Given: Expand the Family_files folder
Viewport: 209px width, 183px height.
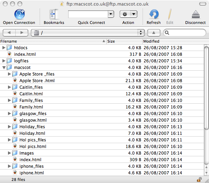Looking at the screenshot, I should coord(9,100).
